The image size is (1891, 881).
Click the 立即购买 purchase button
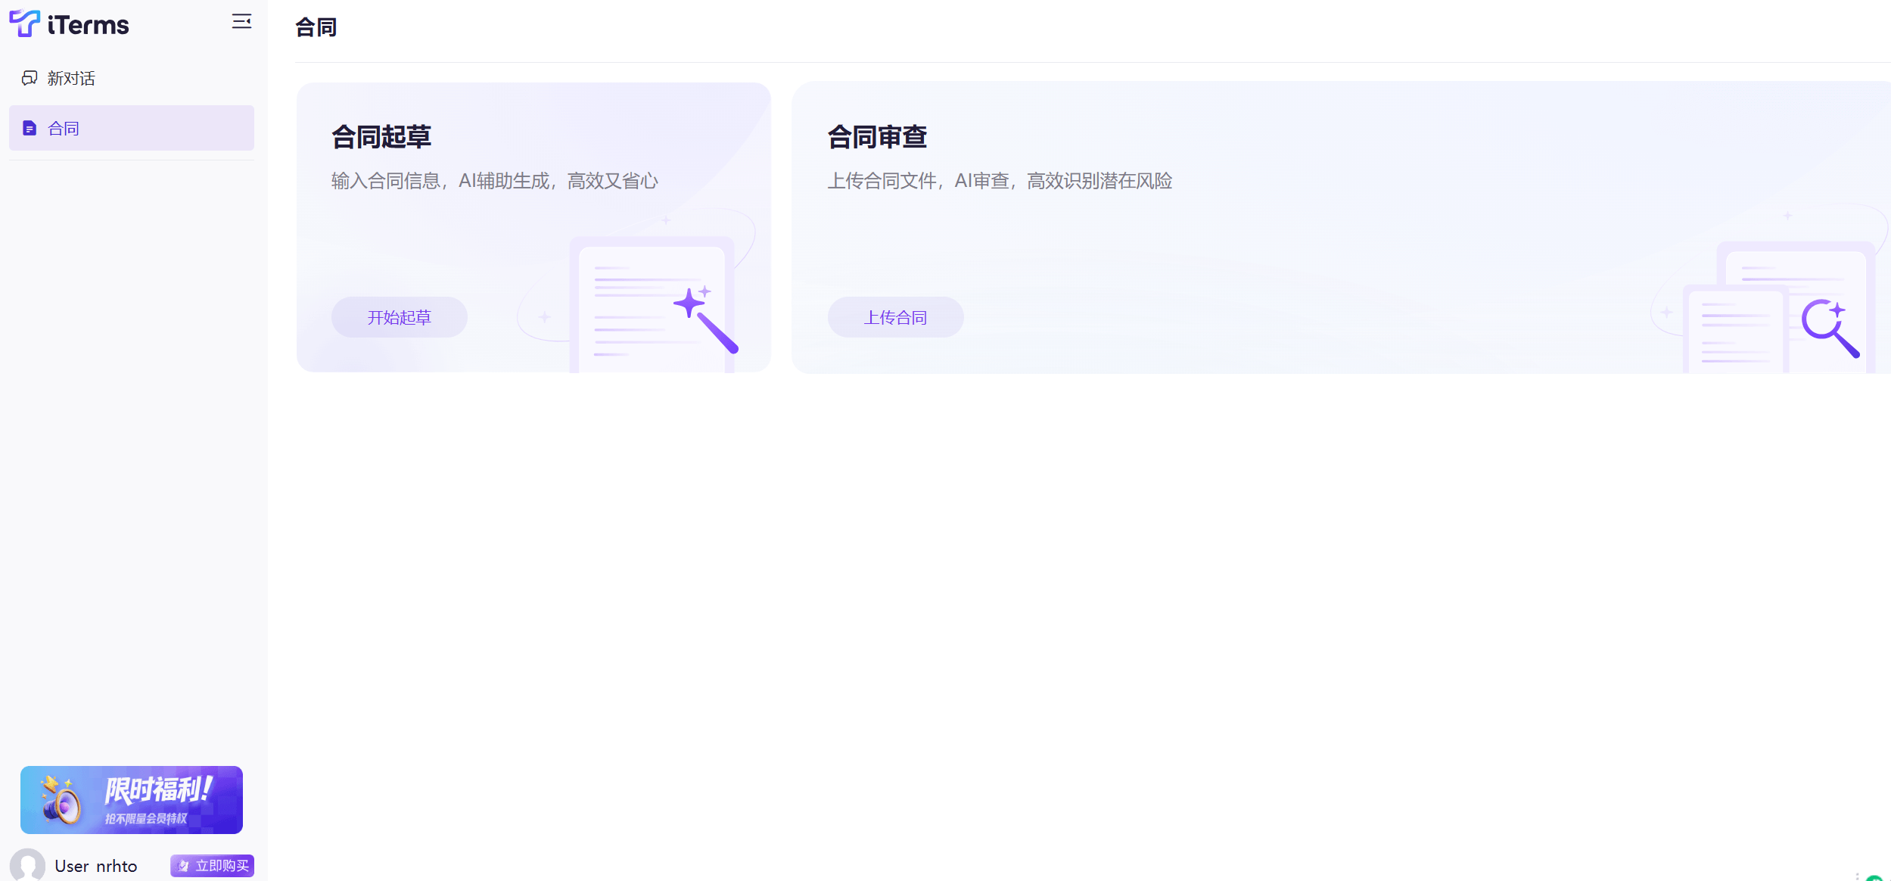pyautogui.click(x=212, y=865)
